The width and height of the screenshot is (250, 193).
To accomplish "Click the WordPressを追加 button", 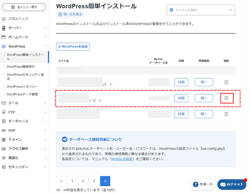I will [x=73, y=46].
